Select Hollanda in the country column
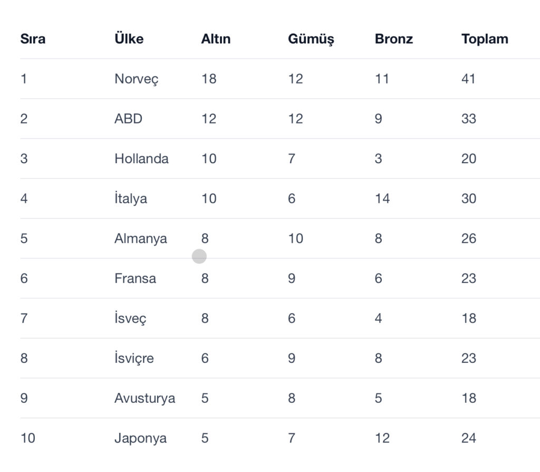The width and height of the screenshot is (540, 472). 141,159
